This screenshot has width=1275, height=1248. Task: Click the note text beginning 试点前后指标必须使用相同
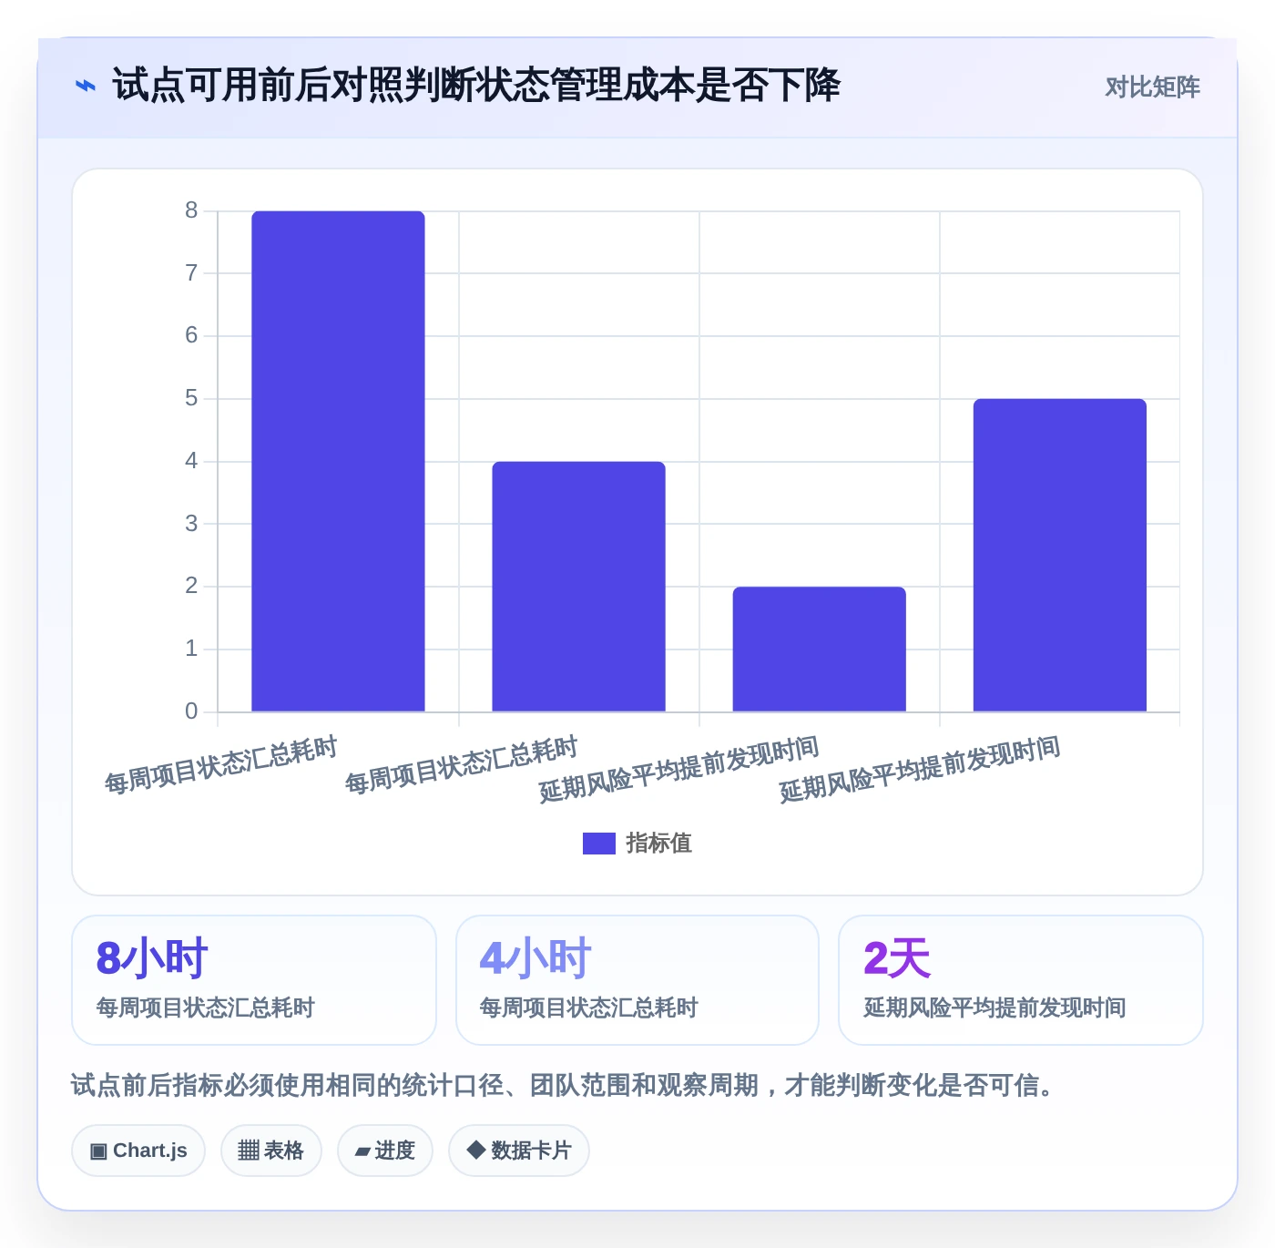(564, 1085)
